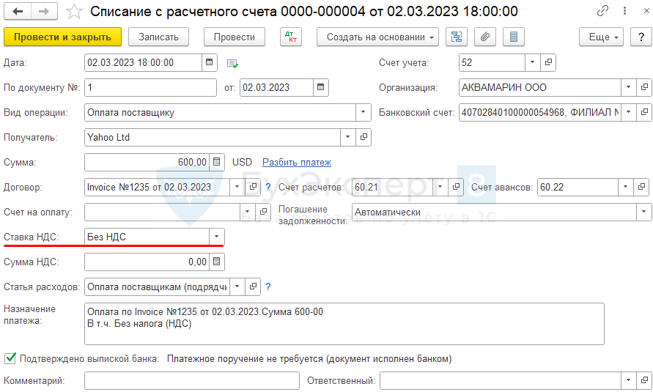Click the Дата field 02.03.2023 18:00:00
The image size is (653, 392).
[x=143, y=62]
